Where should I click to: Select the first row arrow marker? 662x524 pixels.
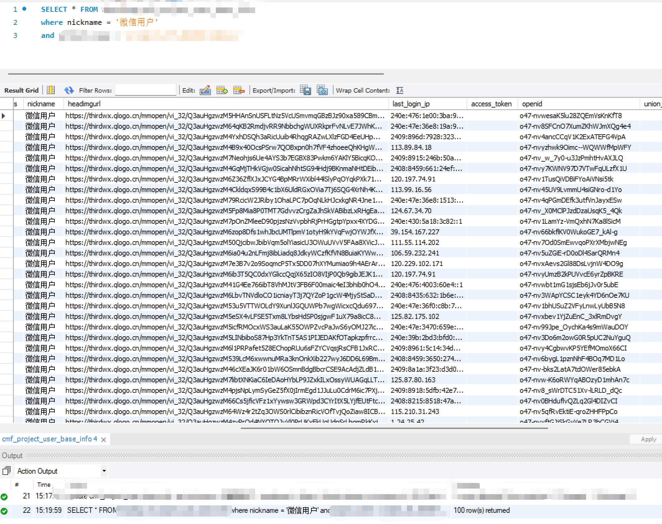click(4, 116)
